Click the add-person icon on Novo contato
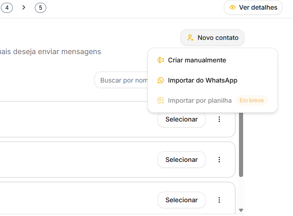Viewport: 293px width, 216px height. click(x=190, y=38)
